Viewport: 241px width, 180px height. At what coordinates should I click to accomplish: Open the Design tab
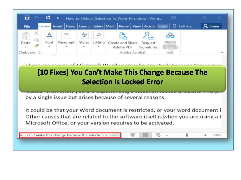71,26
